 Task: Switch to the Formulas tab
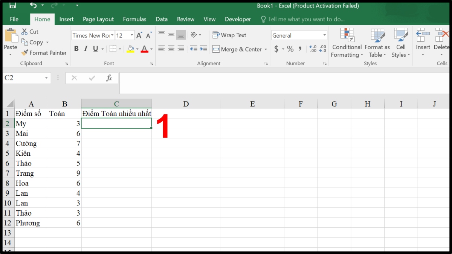point(134,19)
